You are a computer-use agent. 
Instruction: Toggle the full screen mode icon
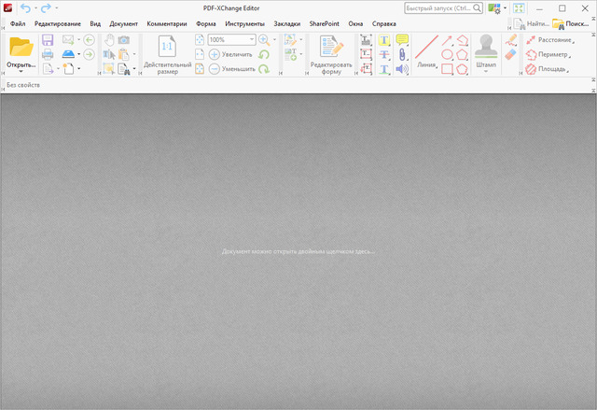click(x=519, y=8)
